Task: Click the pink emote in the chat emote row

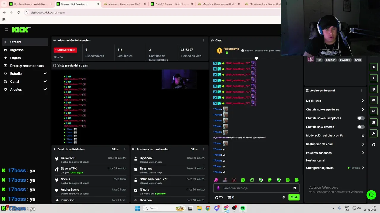Action: pos(216,180)
